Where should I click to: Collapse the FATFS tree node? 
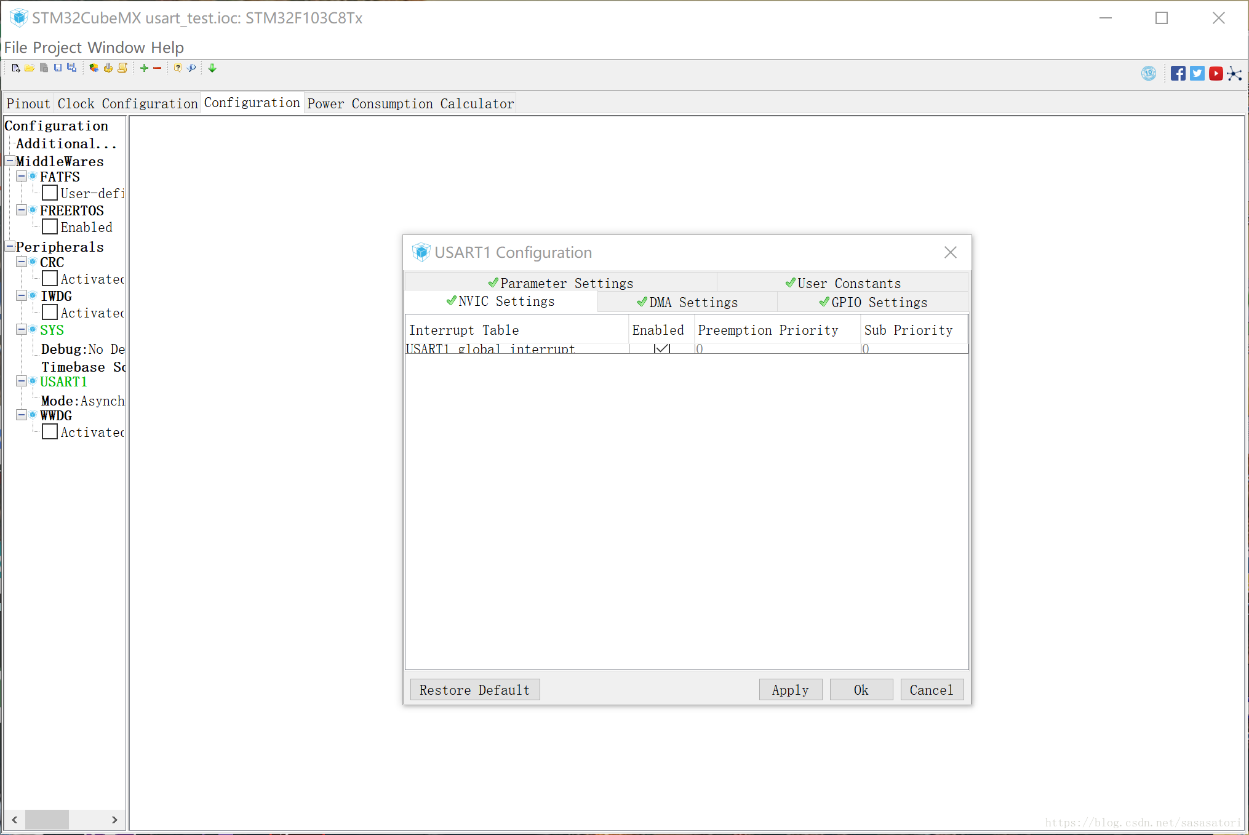(x=22, y=177)
